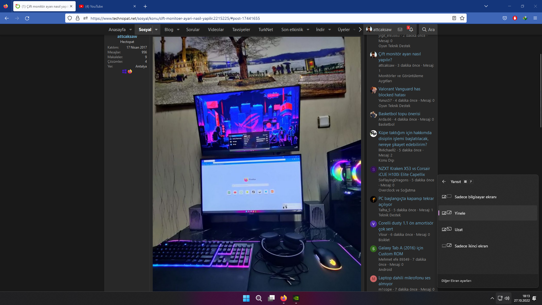The height and width of the screenshot is (305, 542).
Task: Bookmark this page with the star icon
Action: tap(462, 18)
